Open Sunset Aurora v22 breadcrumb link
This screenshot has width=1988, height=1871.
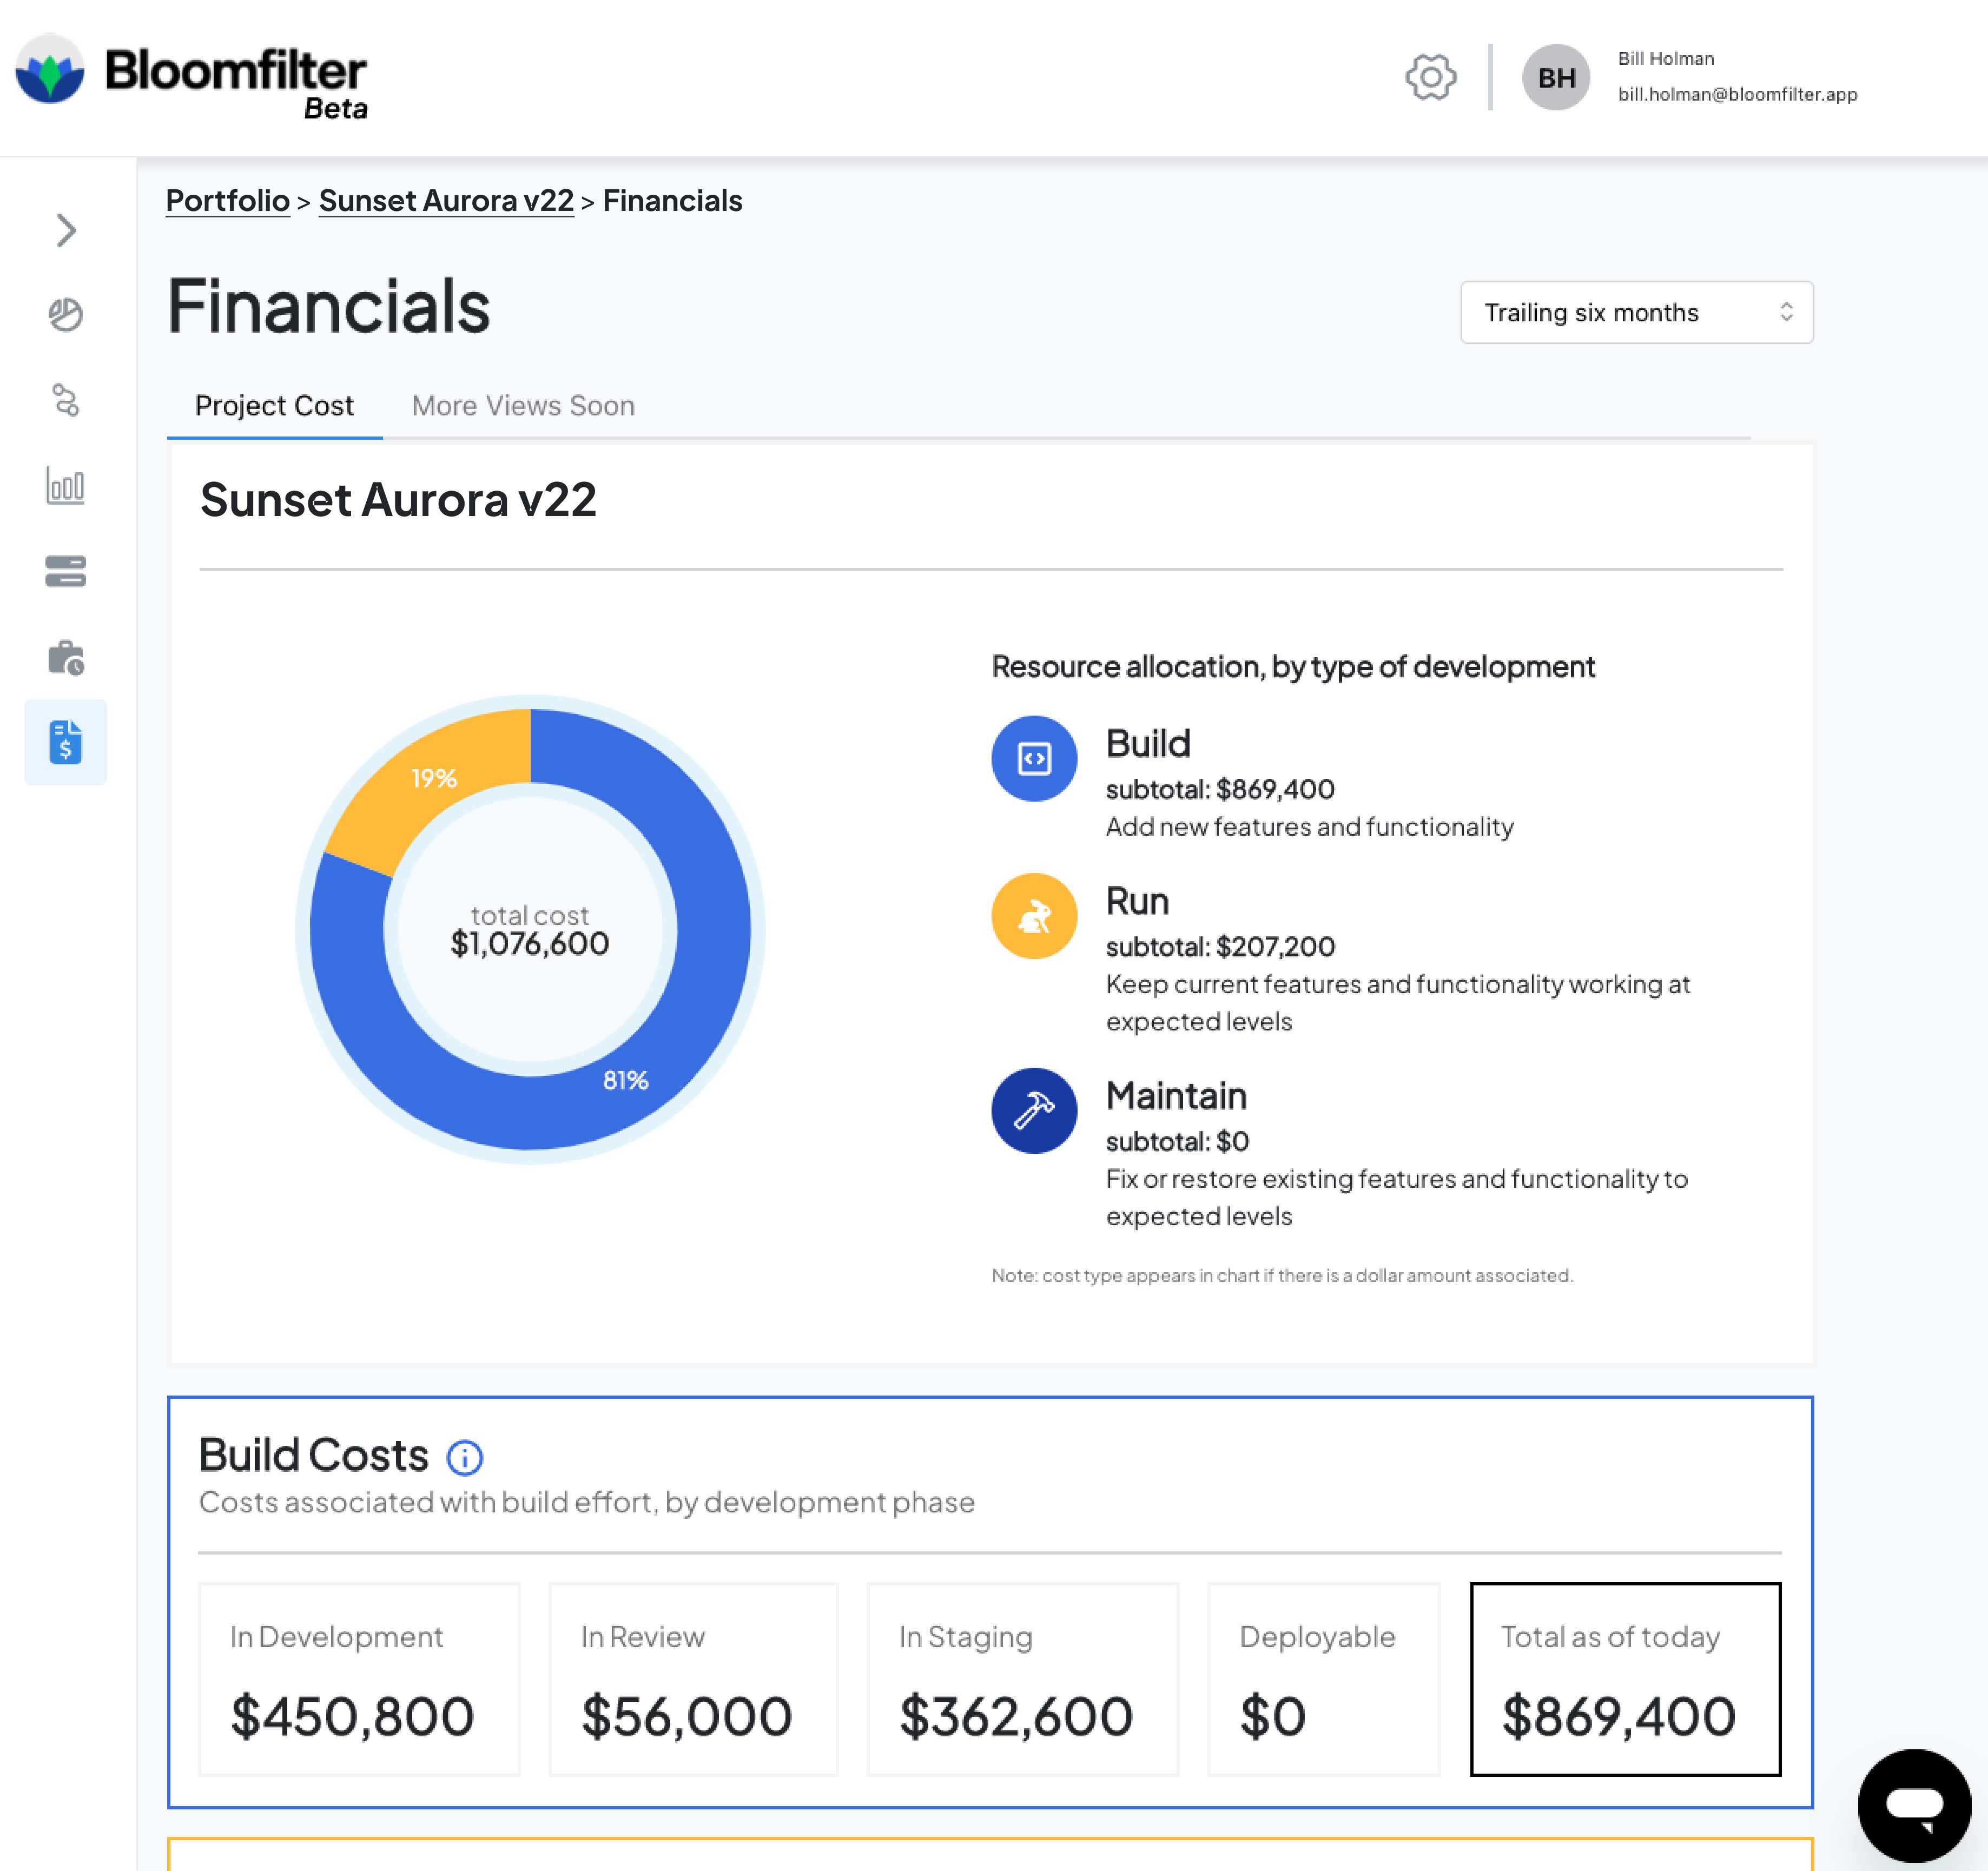coord(446,200)
